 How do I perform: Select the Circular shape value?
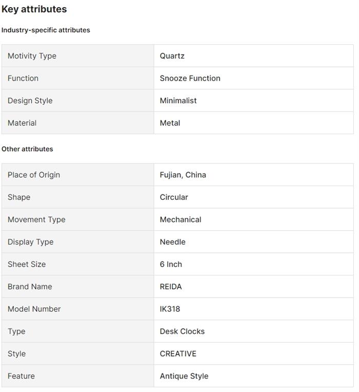click(174, 197)
